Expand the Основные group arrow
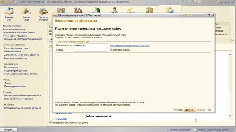 (x=52, y=119)
